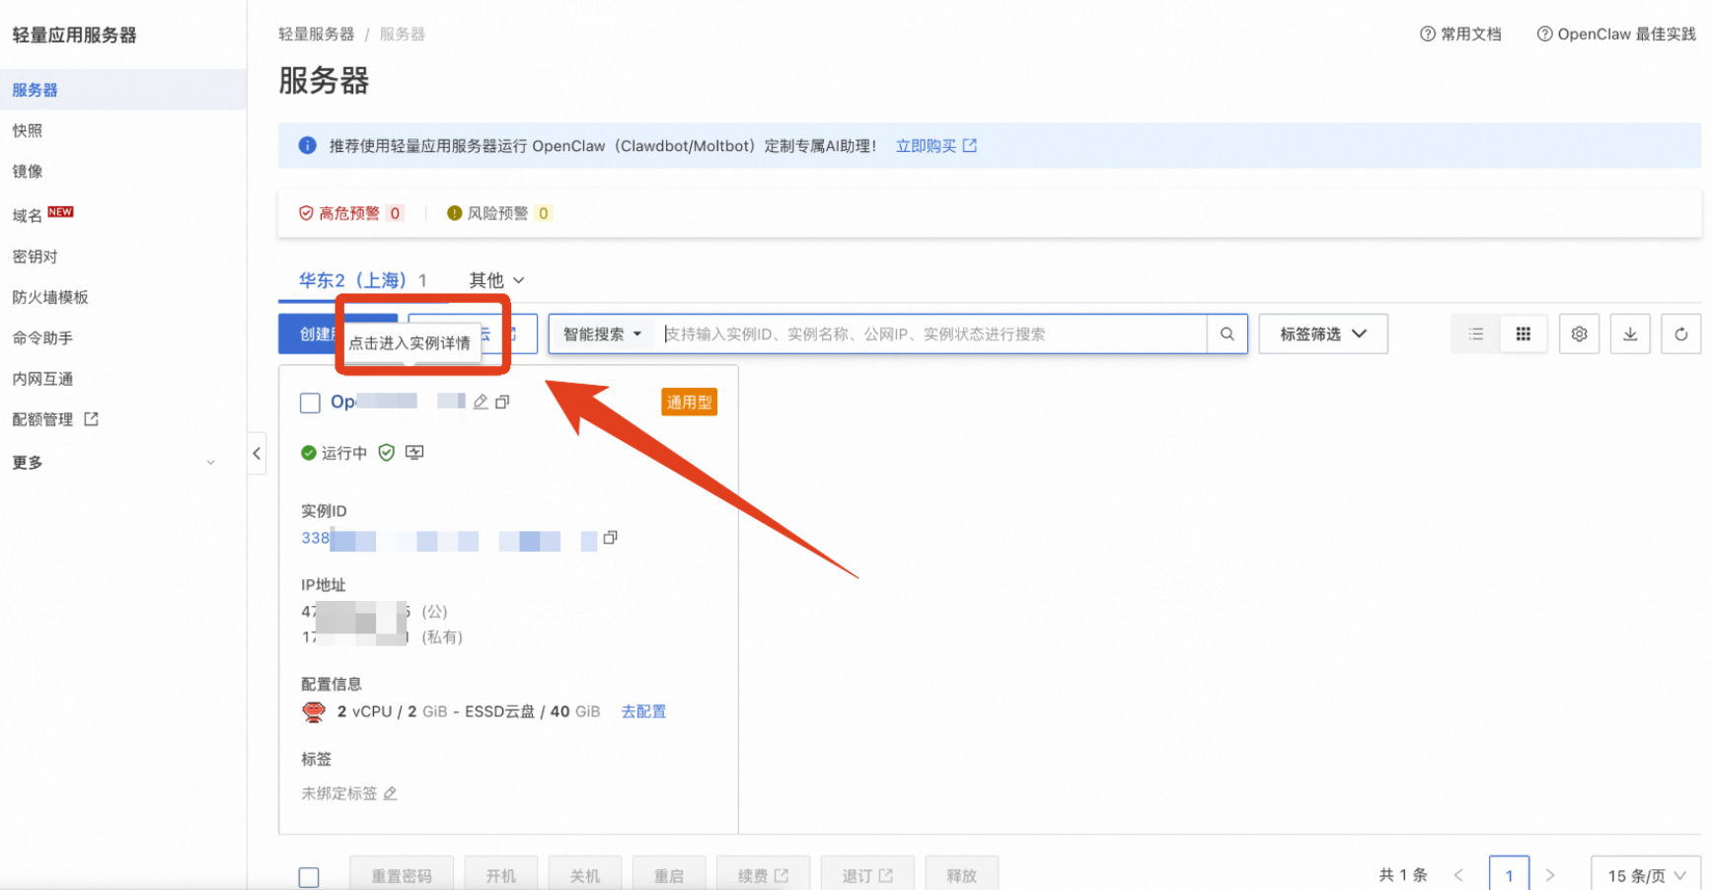Open the 智能搜索 dropdown
The width and height of the screenshot is (1713, 890).
pos(602,334)
